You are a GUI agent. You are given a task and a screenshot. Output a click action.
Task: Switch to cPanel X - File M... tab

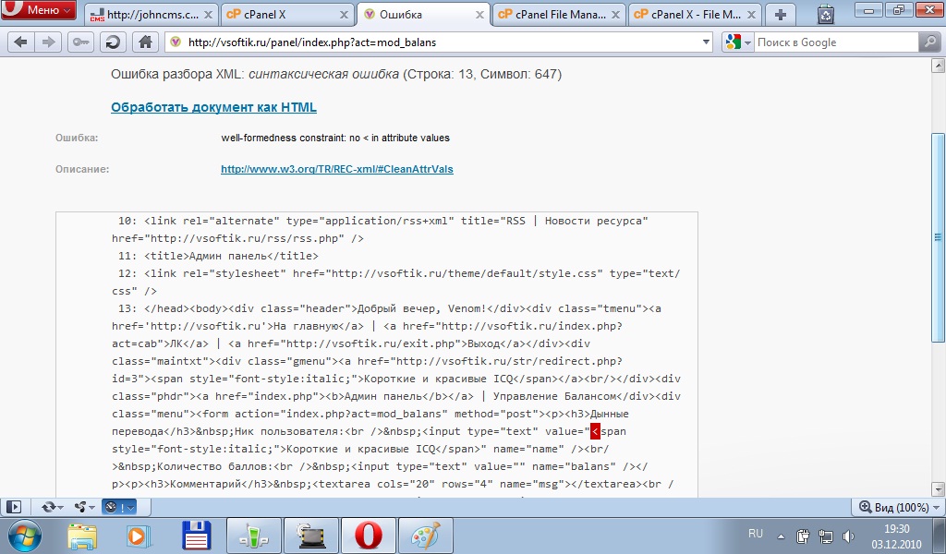click(695, 15)
